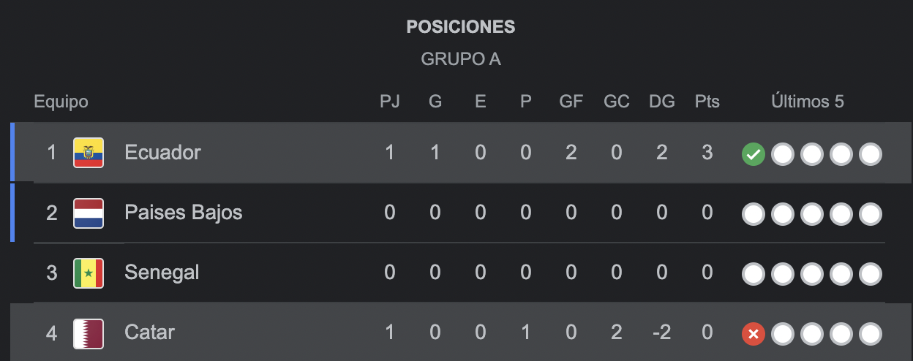Click the Equipo column header

61,102
